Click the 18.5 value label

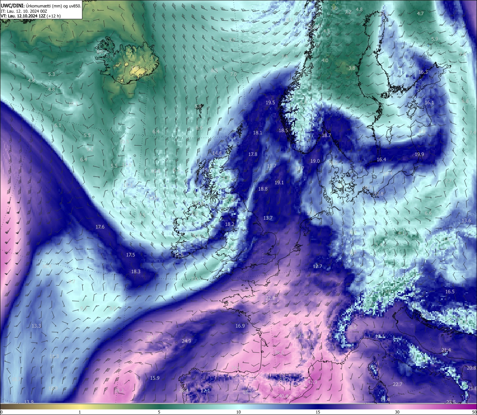click(x=284, y=131)
